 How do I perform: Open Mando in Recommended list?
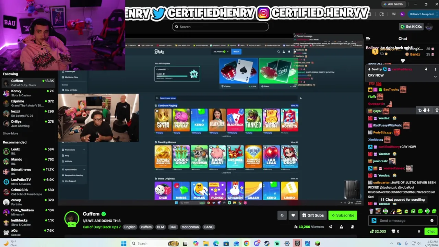[28, 161]
